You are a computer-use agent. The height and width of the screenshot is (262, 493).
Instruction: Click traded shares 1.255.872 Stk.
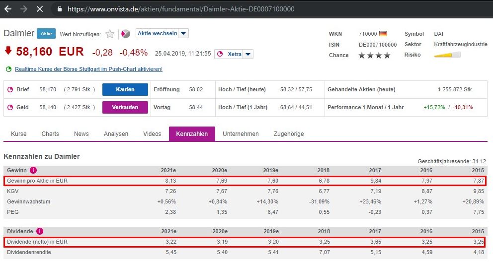pyautogui.click(x=455, y=89)
